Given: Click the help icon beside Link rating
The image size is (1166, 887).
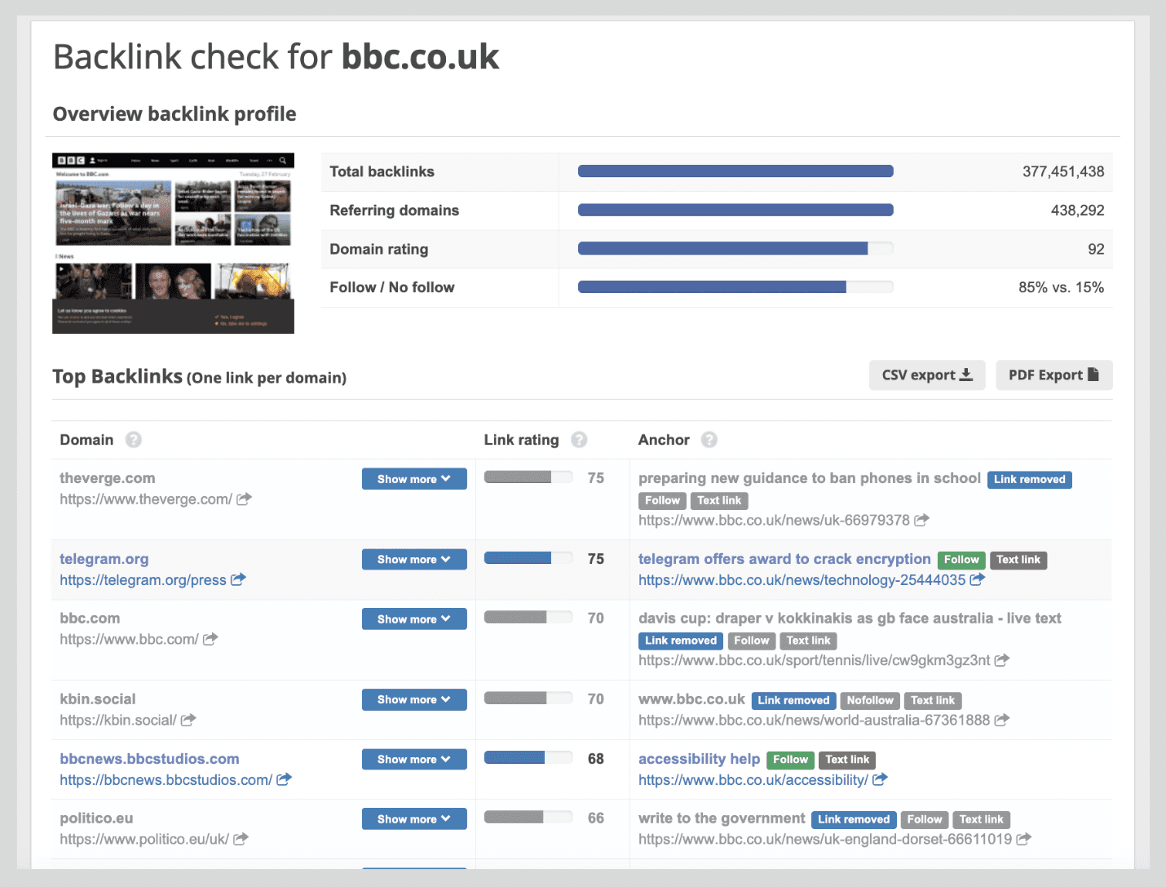Looking at the screenshot, I should pos(579,440).
